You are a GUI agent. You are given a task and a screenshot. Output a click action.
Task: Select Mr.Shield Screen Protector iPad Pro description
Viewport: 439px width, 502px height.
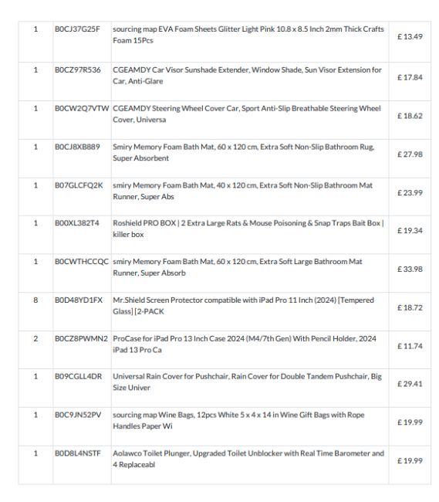(x=243, y=305)
